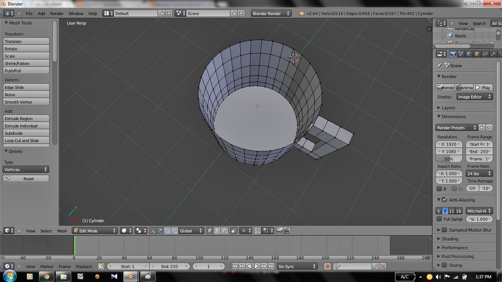
Task: Click the translate manipulator arrow icon
Action: coord(160,231)
